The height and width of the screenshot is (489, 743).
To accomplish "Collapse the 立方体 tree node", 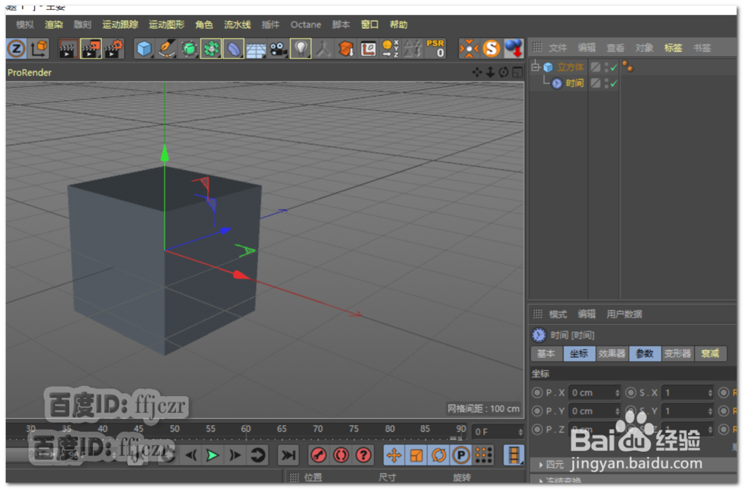I will pyautogui.click(x=536, y=67).
